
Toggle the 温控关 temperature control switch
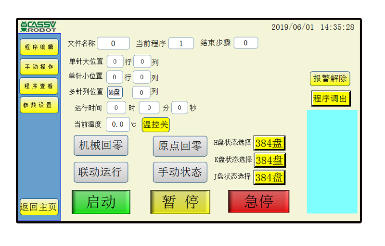point(155,125)
